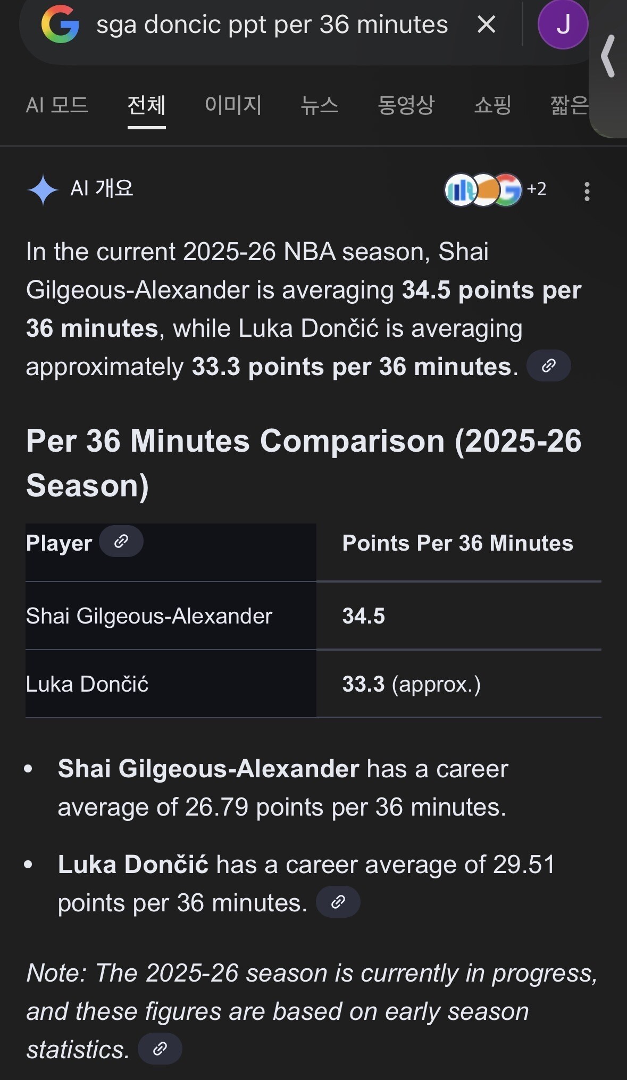Select the 동영상 tab
The height and width of the screenshot is (1080, 627).
click(x=406, y=105)
